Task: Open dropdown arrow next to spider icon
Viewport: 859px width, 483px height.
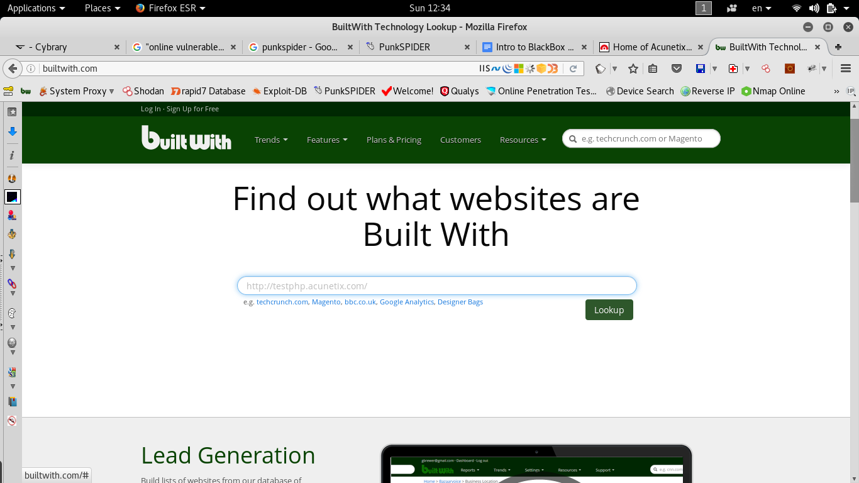Action: 824,69
